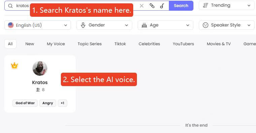Switch to the Topic Series tab
256x133 pixels.
pyautogui.click(x=89, y=44)
